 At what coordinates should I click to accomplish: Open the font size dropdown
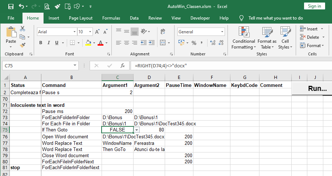[x=90, y=32]
